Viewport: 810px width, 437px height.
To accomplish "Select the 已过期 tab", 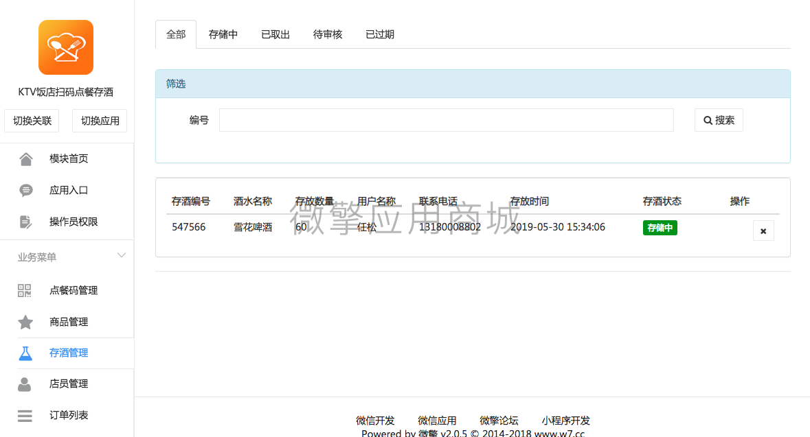I will pyautogui.click(x=380, y=34).
